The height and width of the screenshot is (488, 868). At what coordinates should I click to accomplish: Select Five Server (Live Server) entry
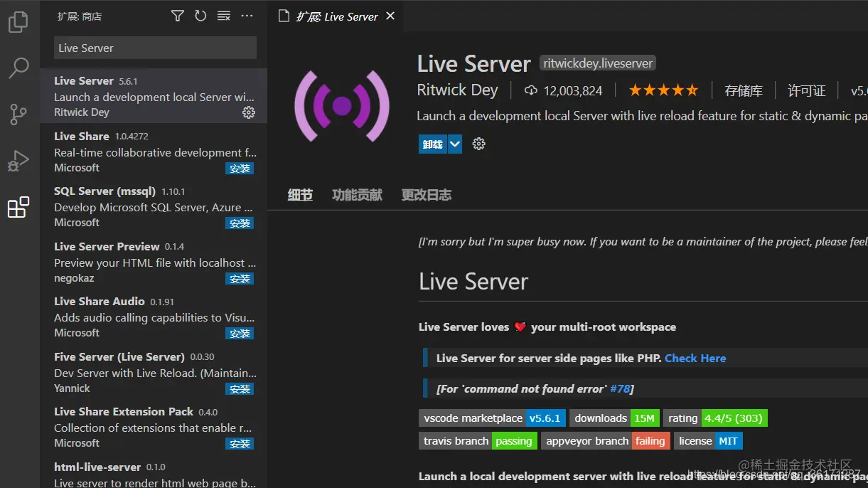tap(154, 372)
